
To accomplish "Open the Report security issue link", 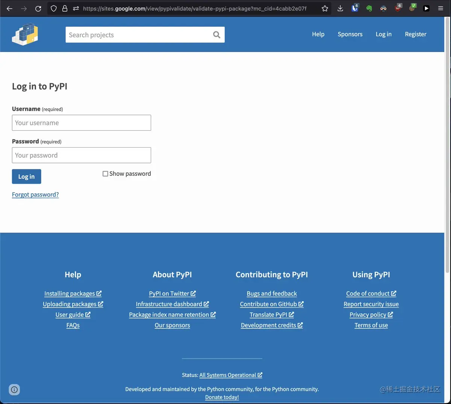I will click(x=371, y=304).
